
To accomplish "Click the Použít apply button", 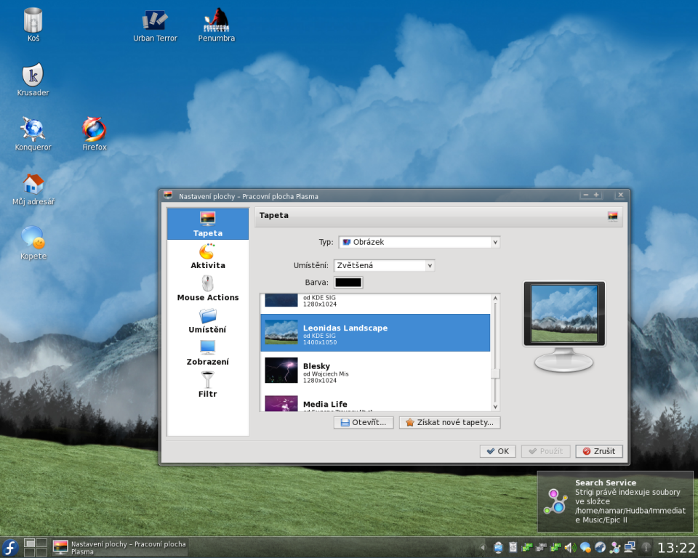I will [x=546, y=451].
